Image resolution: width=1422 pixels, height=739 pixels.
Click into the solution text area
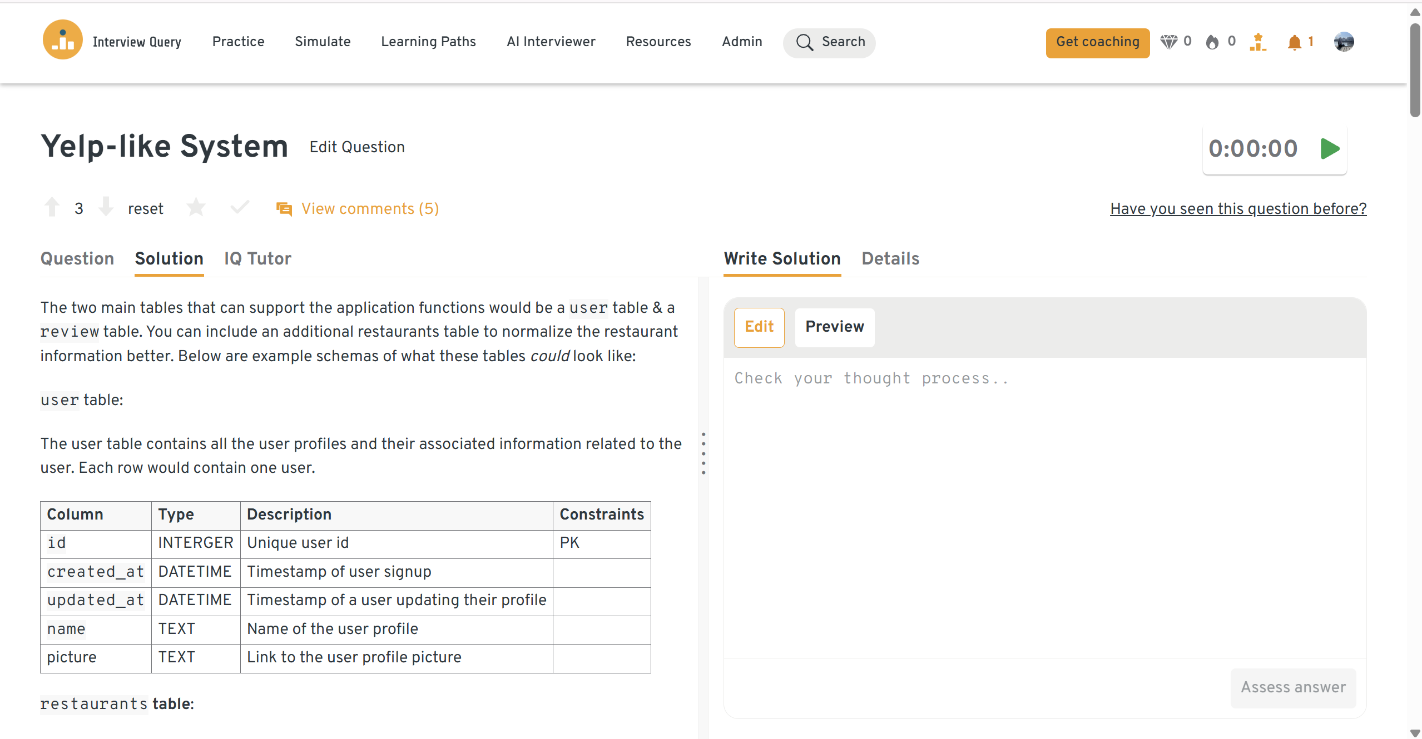coord(1044,506)
